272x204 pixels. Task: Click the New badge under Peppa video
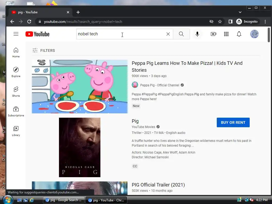[136, 106]
